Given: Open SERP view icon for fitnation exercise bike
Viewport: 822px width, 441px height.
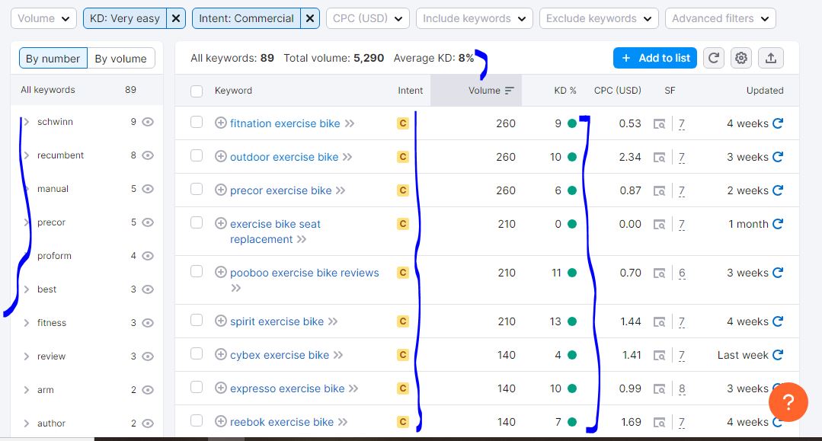Looking at the screenshot, I should click(659, 123).
